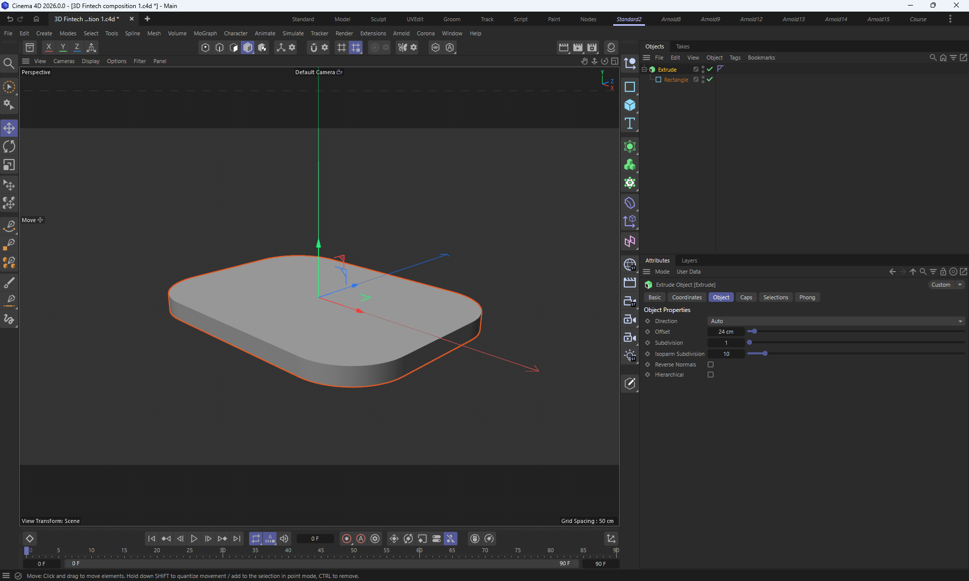Click the Offset slider handle
The image size is (969, 581).
(x=754, y=332)
